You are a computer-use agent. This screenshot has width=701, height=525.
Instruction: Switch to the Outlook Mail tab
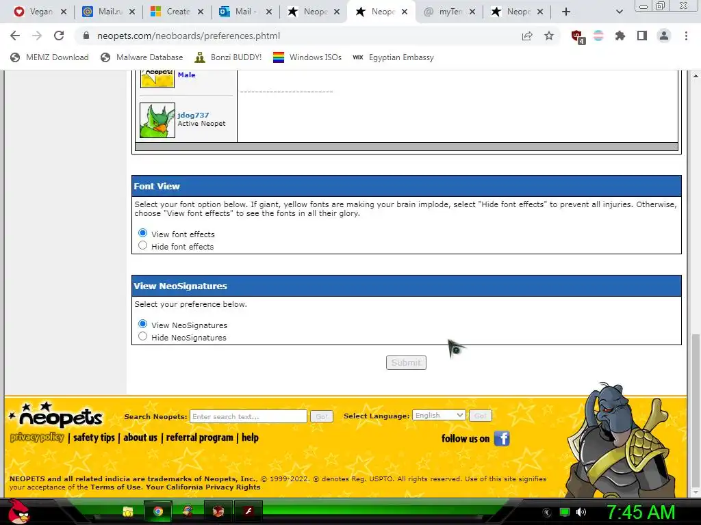(239, 12)
